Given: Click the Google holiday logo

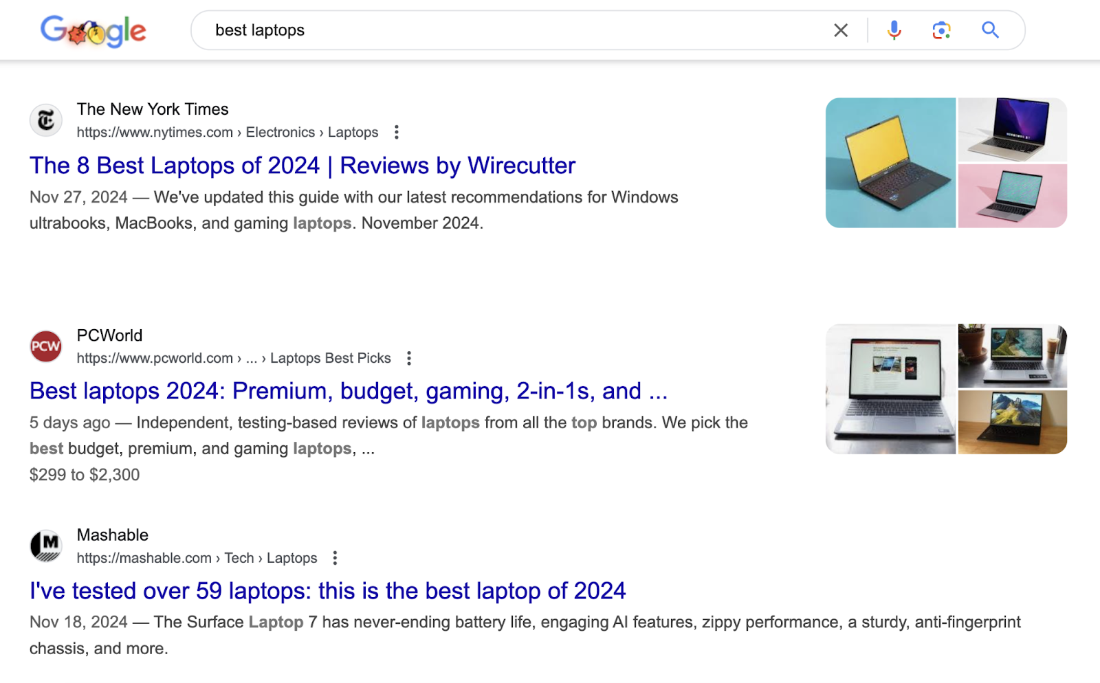Looking at the screenshot, I should [93, 30].
